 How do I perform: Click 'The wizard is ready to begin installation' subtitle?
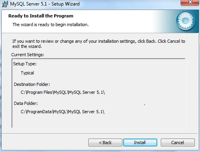pos(51,25)
